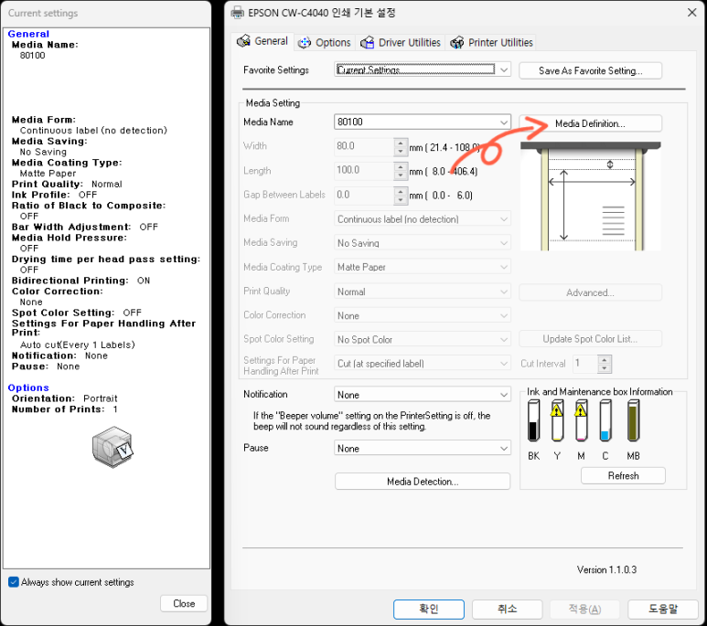Viewport: 707px width, 626px height.
Task: Click the Bidirectional Printing ON entry
Action: pos(80,281)
